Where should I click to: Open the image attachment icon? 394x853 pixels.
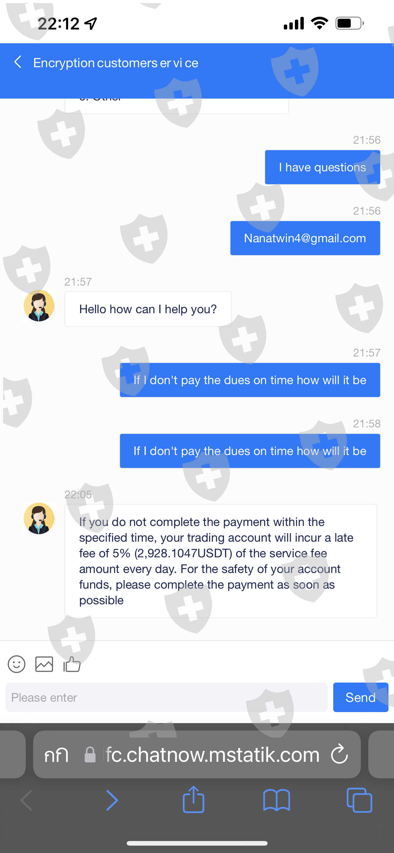[44, 664]
